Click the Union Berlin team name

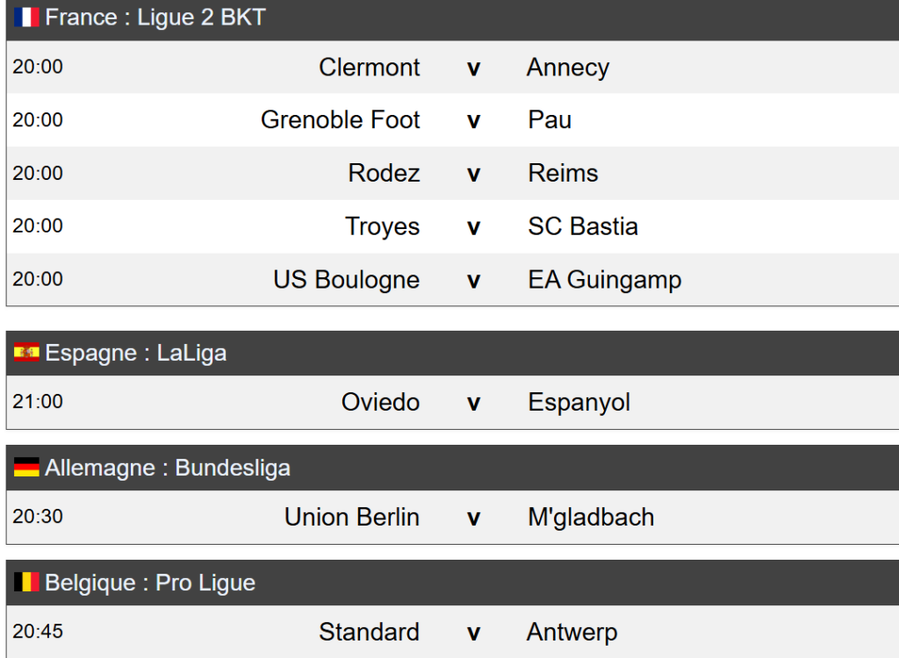352,518
